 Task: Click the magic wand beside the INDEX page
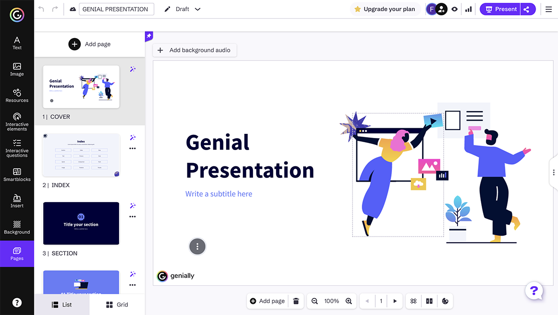(x=133, y=138)
